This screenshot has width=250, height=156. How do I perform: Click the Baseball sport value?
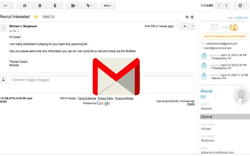207,108
